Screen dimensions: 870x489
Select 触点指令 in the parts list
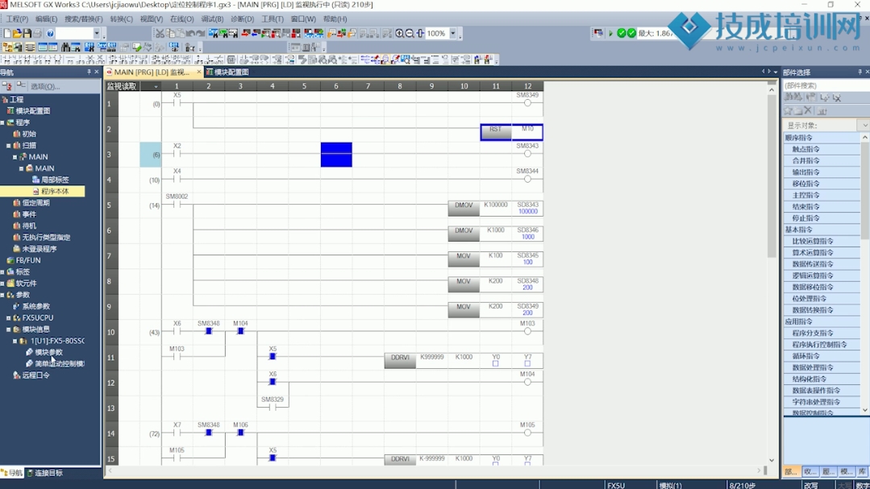(x=805, y=149)
